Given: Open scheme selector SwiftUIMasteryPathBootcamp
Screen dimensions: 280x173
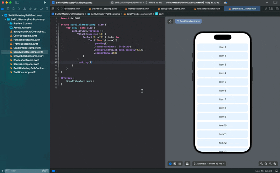Looking at the screenshot, I should pyautogui.click(x=127, y=2).
